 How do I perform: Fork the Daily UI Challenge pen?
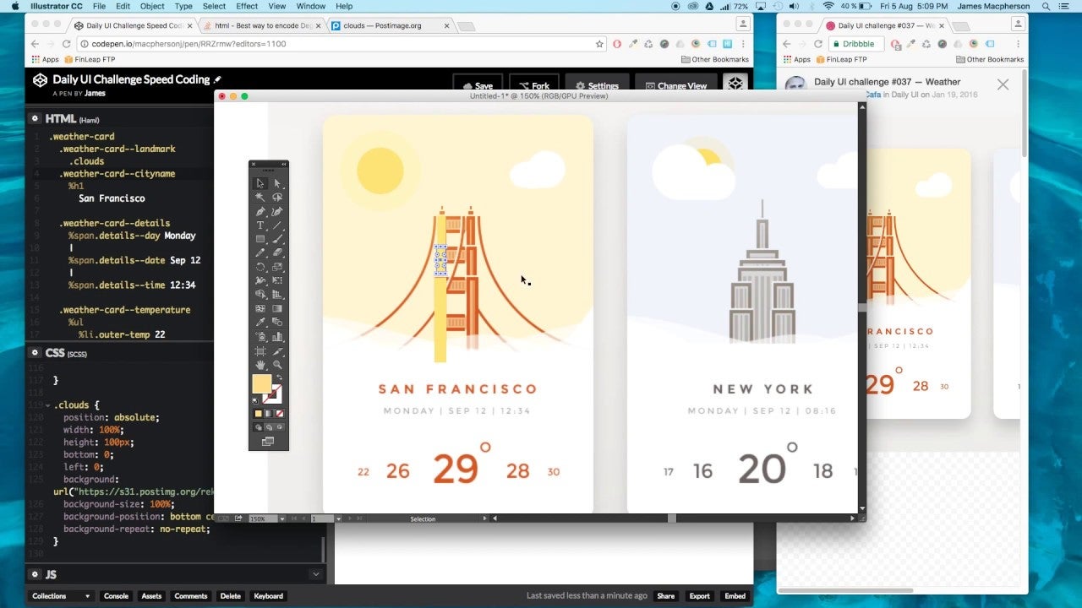534,85
